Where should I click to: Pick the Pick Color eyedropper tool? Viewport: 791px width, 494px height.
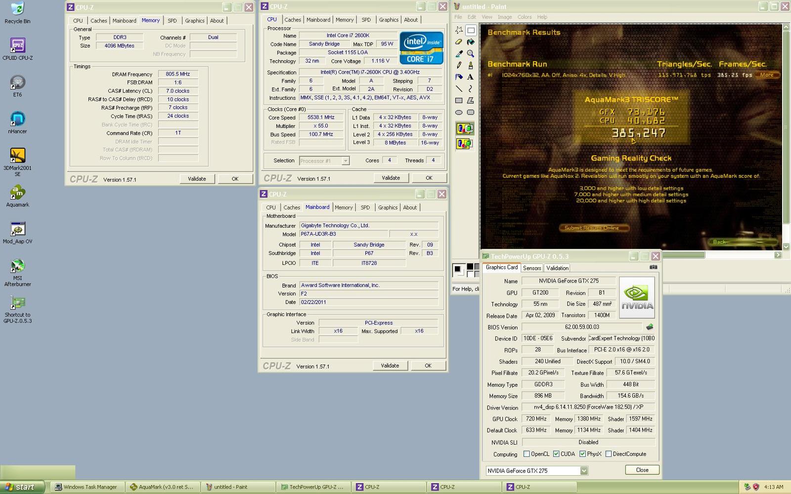459,53
